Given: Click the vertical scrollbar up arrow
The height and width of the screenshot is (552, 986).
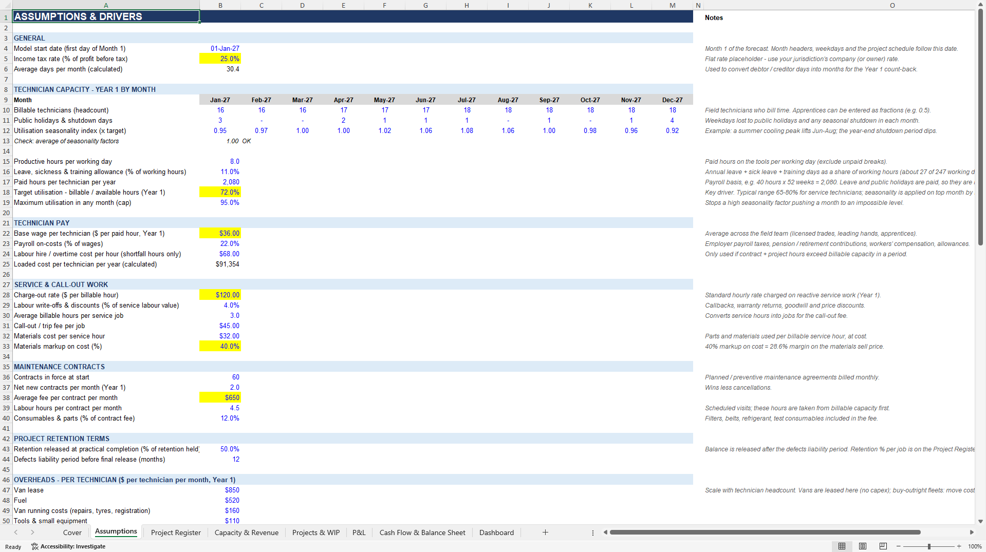Looking at the screenshot, I should point(980,5).
